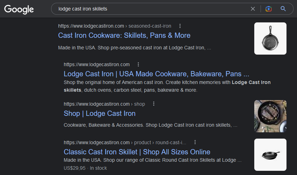Click the lodge cast iron skillets search field
This screenshot has width=297, height=175.
click(151, 9)
